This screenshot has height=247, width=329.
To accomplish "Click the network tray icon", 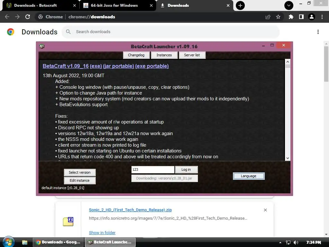I will click(288, 242).
